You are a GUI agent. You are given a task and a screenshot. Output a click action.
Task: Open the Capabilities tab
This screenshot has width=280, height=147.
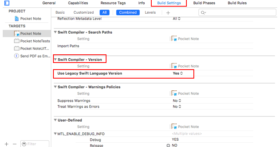(x=78, y=3)
